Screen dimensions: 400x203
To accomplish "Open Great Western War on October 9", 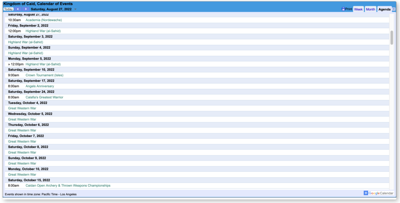I will [22, 163].
